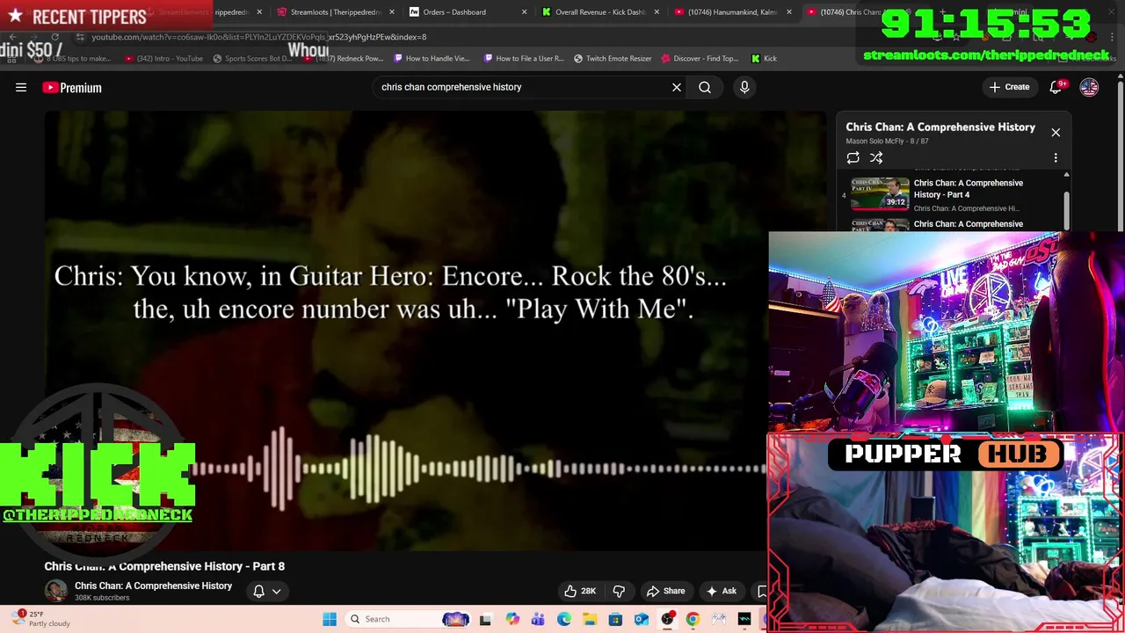1125x633 pixels.
Task: Toggle shuffle playlist
Action: (x=876, y=157)
